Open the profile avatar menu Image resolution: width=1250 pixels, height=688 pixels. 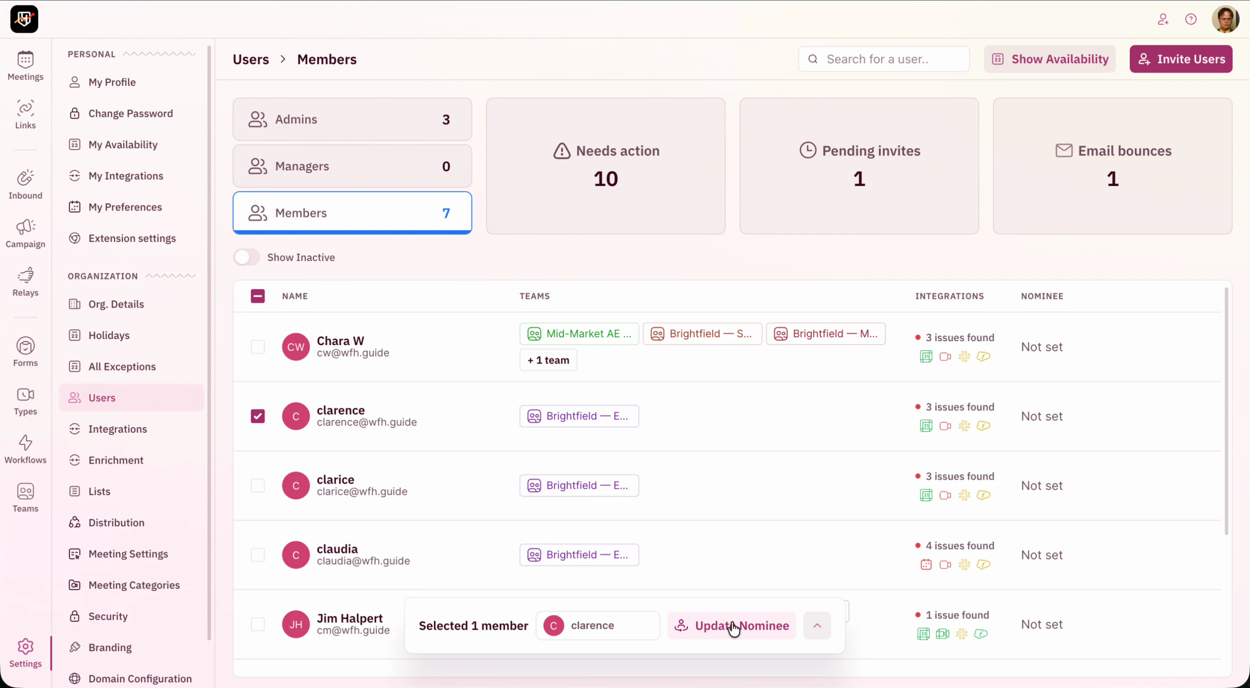pyautogui.click(x=1225, y=20)
